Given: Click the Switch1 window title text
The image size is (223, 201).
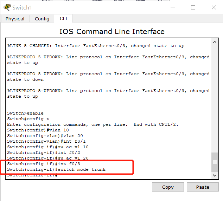Looking at the screenshot, I should point(22,7).
